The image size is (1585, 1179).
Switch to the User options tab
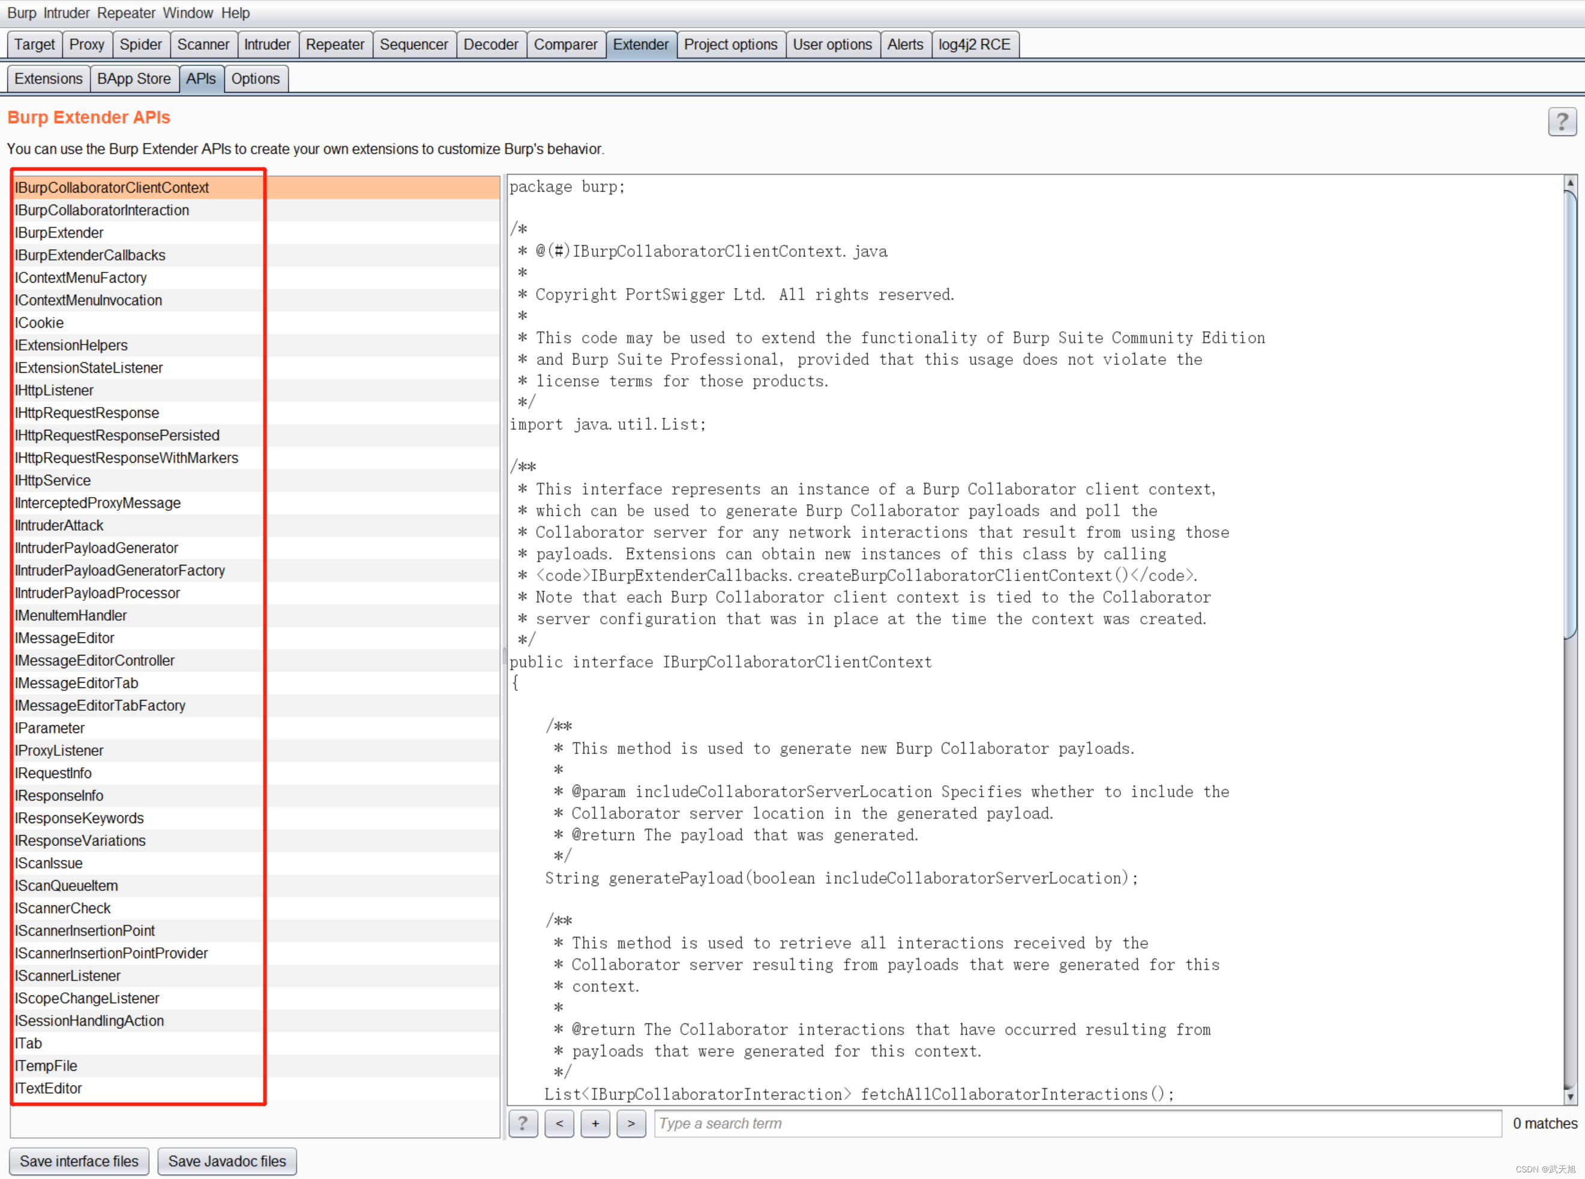click(x=832, y=44)
